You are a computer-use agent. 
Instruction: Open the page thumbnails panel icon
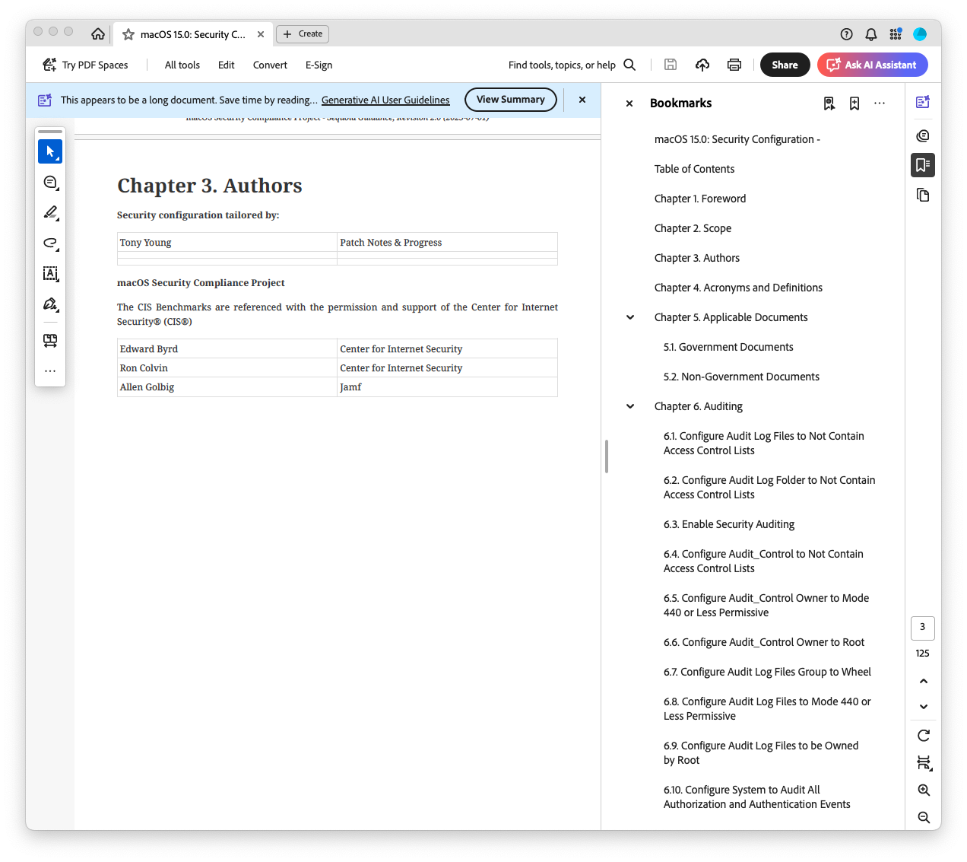[923, 196]
